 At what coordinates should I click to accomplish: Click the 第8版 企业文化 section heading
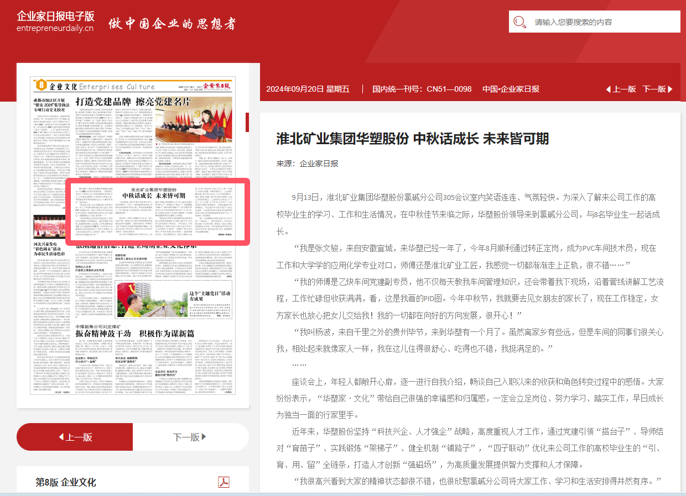(x=66, y=482)
